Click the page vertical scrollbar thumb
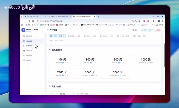 [164, 55]
